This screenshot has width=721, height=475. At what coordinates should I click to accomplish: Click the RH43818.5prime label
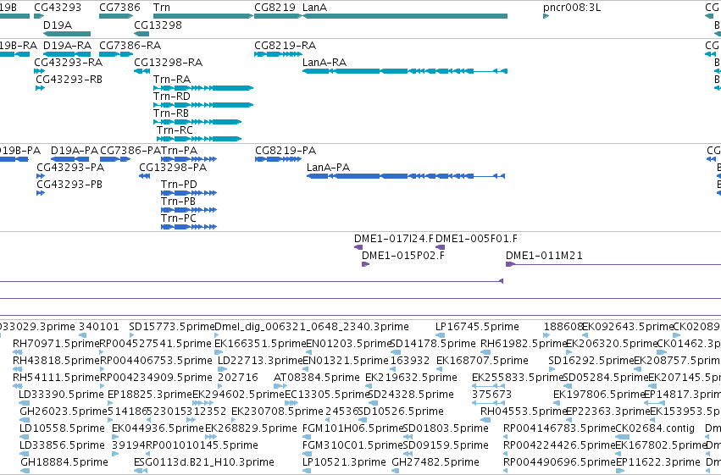pos(56,361)
